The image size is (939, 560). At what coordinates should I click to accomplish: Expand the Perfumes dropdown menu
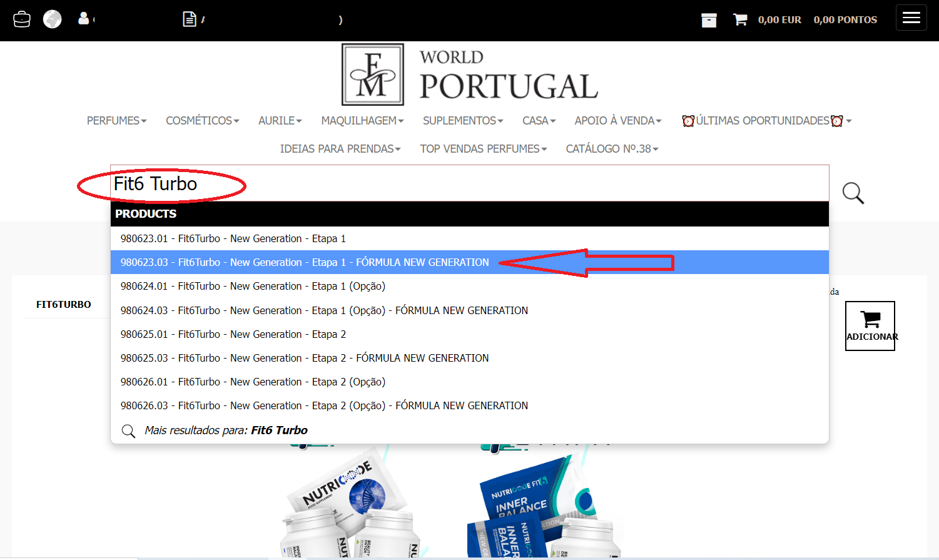(116, 121)
